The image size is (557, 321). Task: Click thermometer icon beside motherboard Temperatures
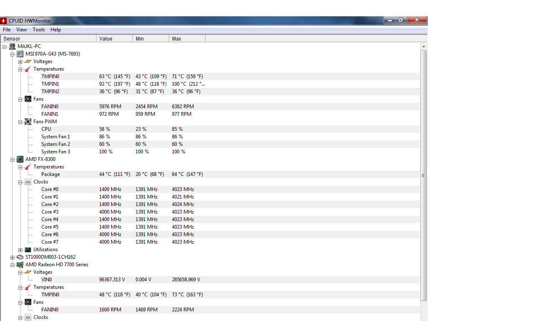(28, 69)
